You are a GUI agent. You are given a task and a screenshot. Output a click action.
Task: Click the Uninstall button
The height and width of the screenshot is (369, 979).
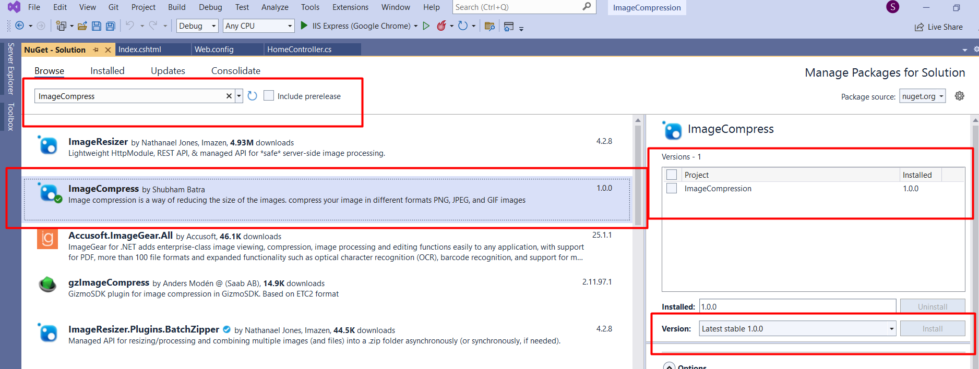tap(932, 306)
